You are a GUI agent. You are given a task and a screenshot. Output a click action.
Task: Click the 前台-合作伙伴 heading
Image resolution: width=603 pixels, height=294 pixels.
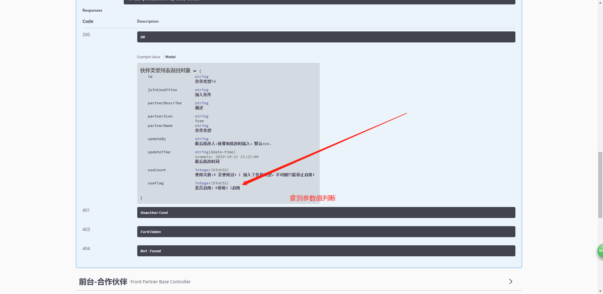pos(103,281)
